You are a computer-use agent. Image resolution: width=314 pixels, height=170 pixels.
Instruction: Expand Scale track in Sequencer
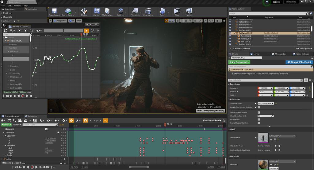coord(5,155)
